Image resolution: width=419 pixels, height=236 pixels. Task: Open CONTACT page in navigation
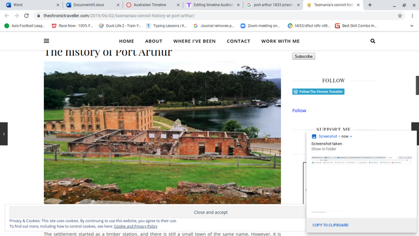(238, 41)
